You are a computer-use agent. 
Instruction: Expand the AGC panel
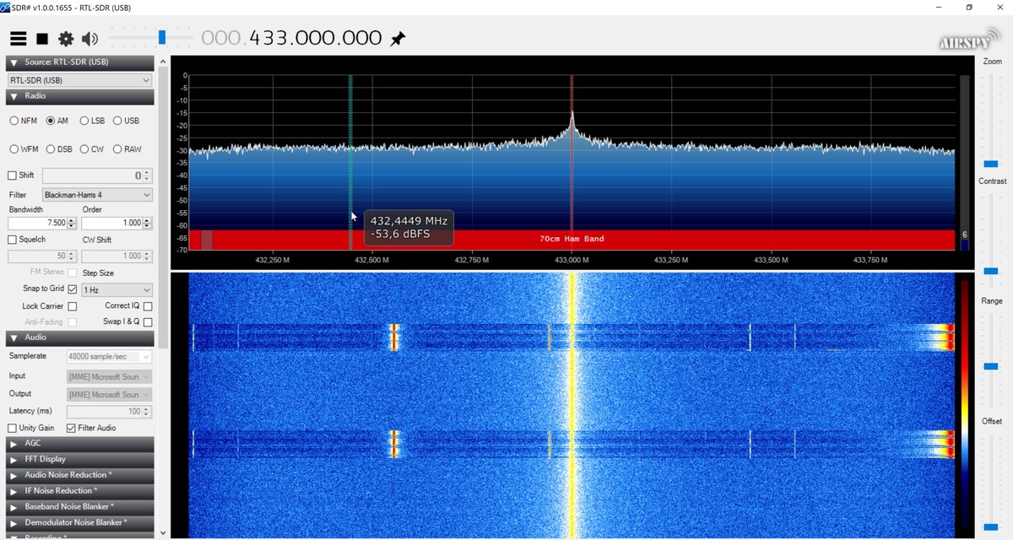coord(80,443)
